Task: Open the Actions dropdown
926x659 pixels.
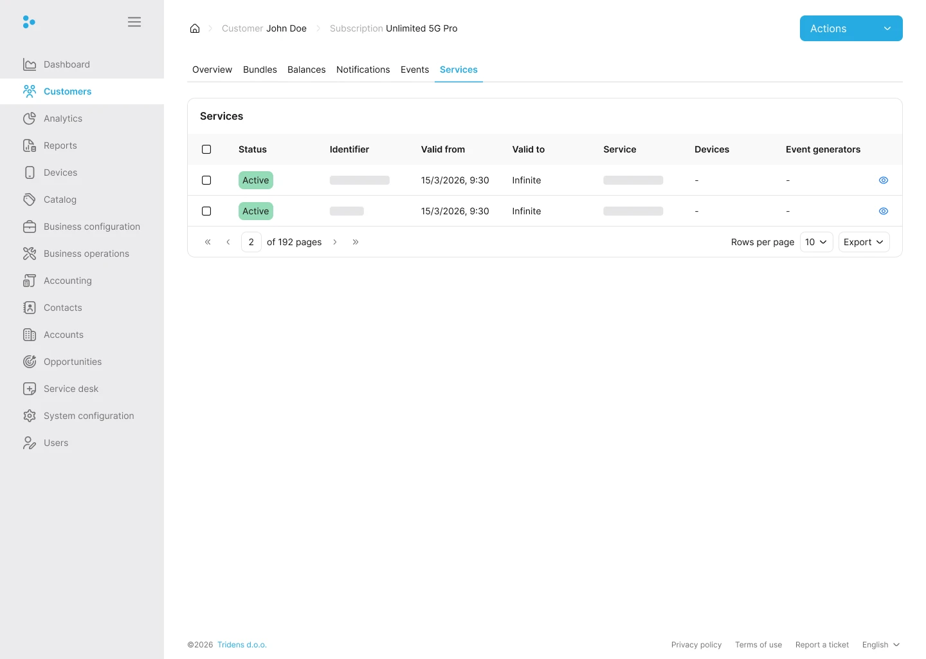Action: [x=851, y=28]
